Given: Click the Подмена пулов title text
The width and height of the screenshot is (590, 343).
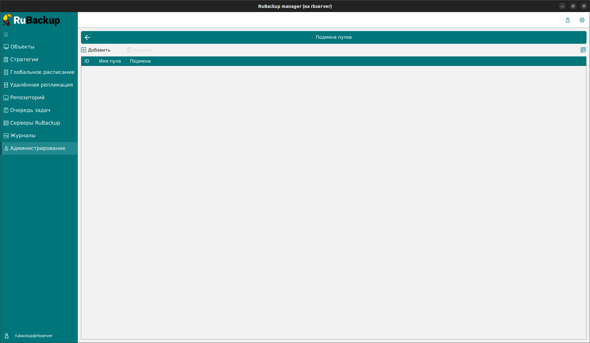Looking at the screenshot, I should click(333, 37).
